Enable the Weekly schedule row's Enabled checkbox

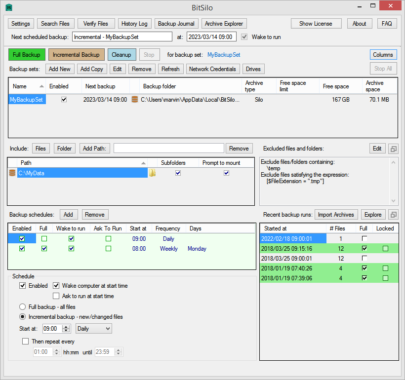[x=21, y=249]
